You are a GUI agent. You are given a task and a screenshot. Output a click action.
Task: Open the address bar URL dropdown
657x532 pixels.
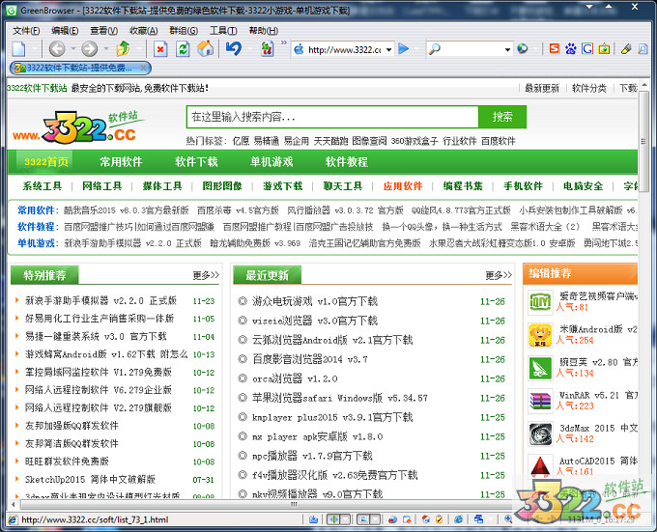click(387, 49)
